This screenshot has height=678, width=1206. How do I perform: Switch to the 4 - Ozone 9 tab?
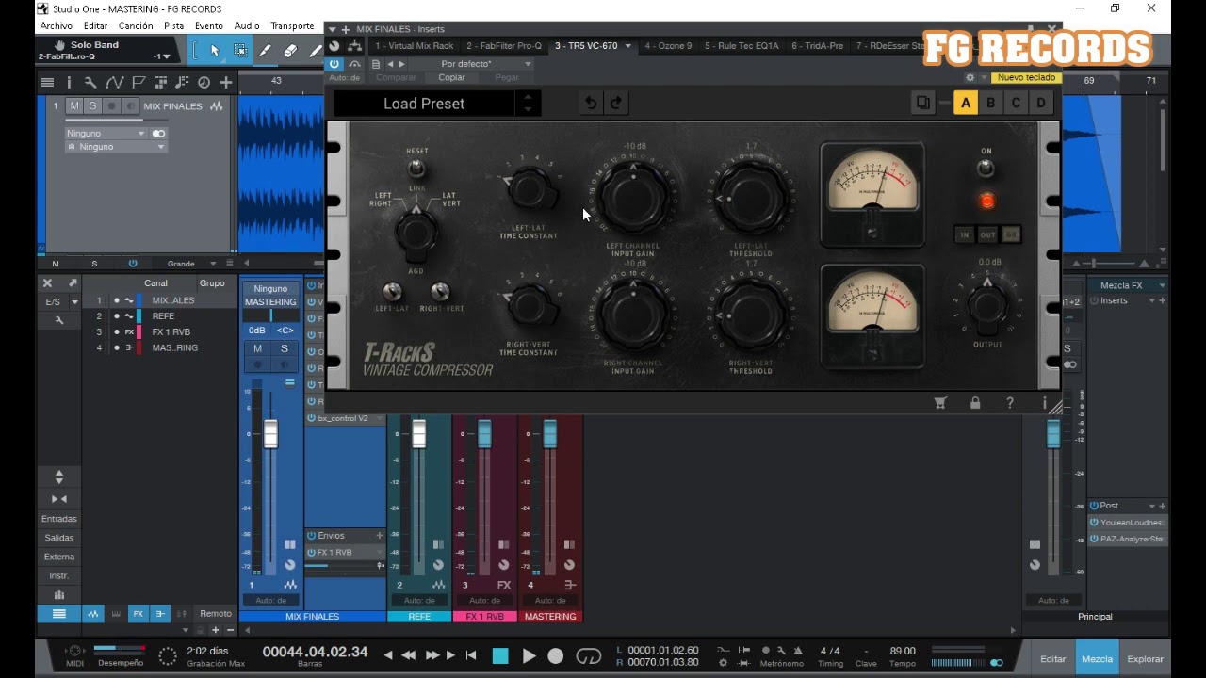[668, 45]
